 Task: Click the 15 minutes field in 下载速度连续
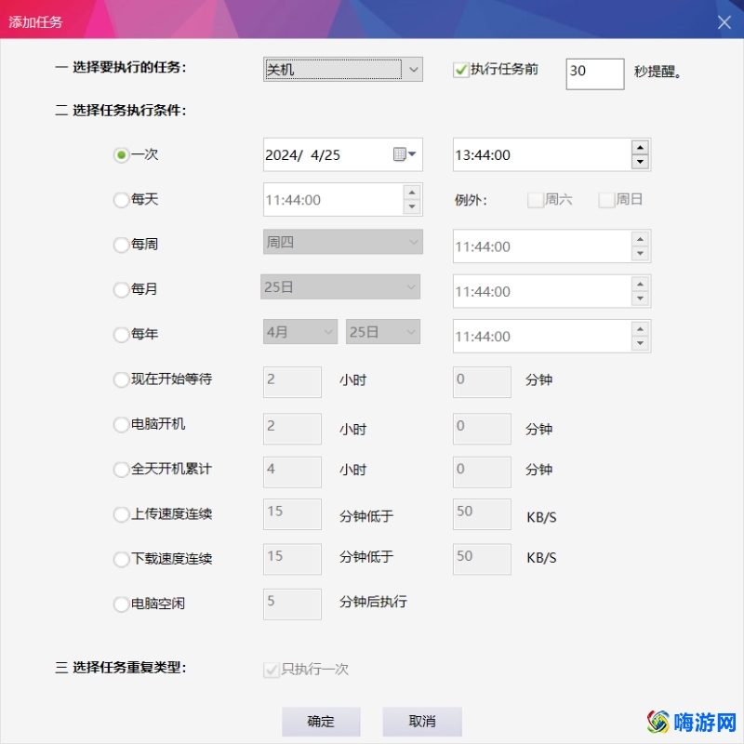(292, 559)
